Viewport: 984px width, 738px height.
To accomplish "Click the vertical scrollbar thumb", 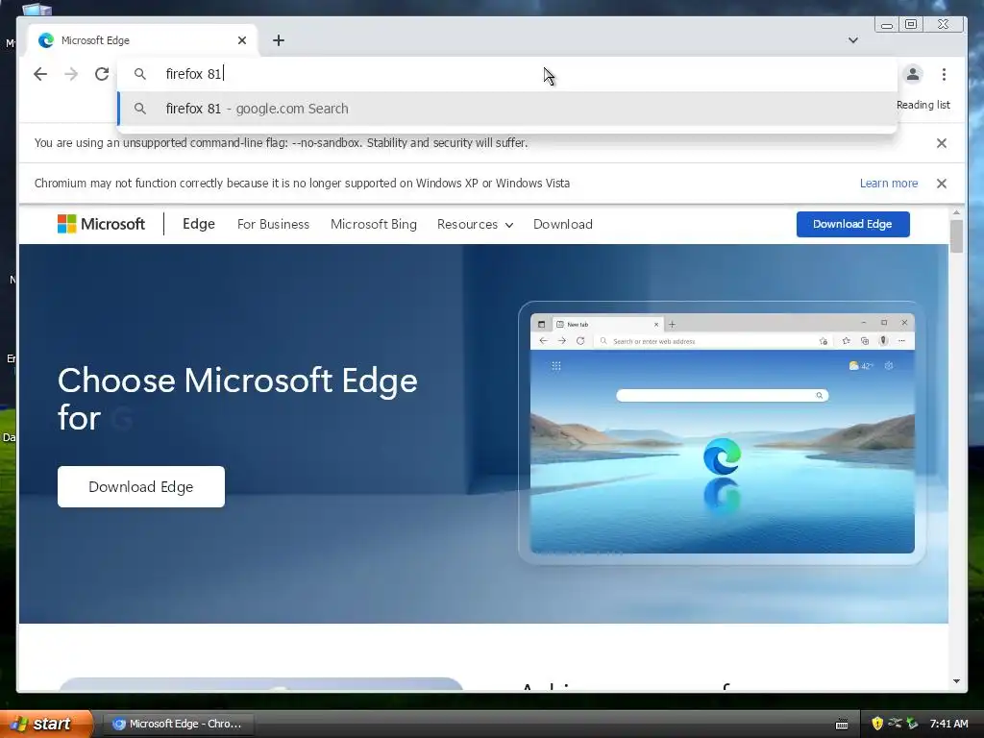I will (x=956, y=236).
